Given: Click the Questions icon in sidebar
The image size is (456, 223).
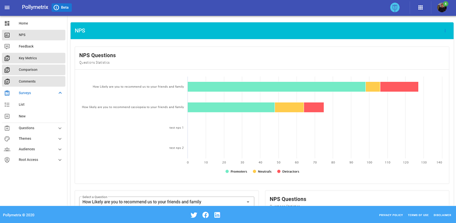Looking at the screenshot, I should 7,128.
